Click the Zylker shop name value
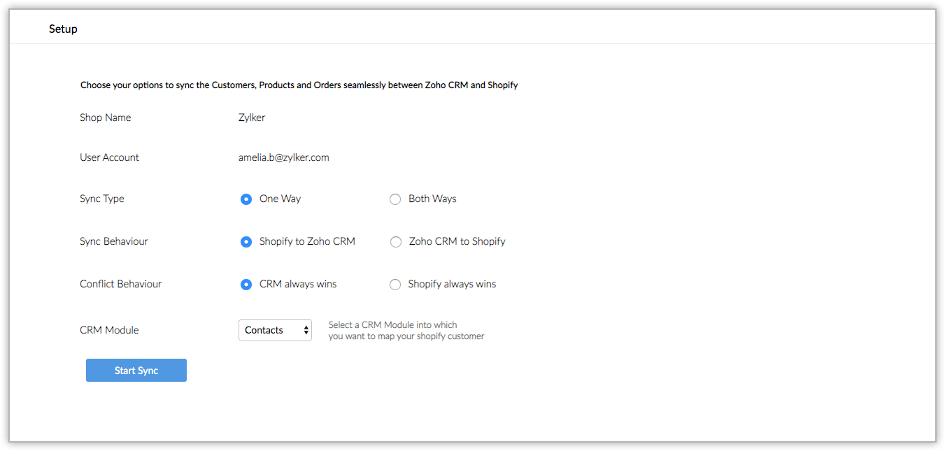The height and width of the screenshot is (451, 945). (x=252, y=117)
